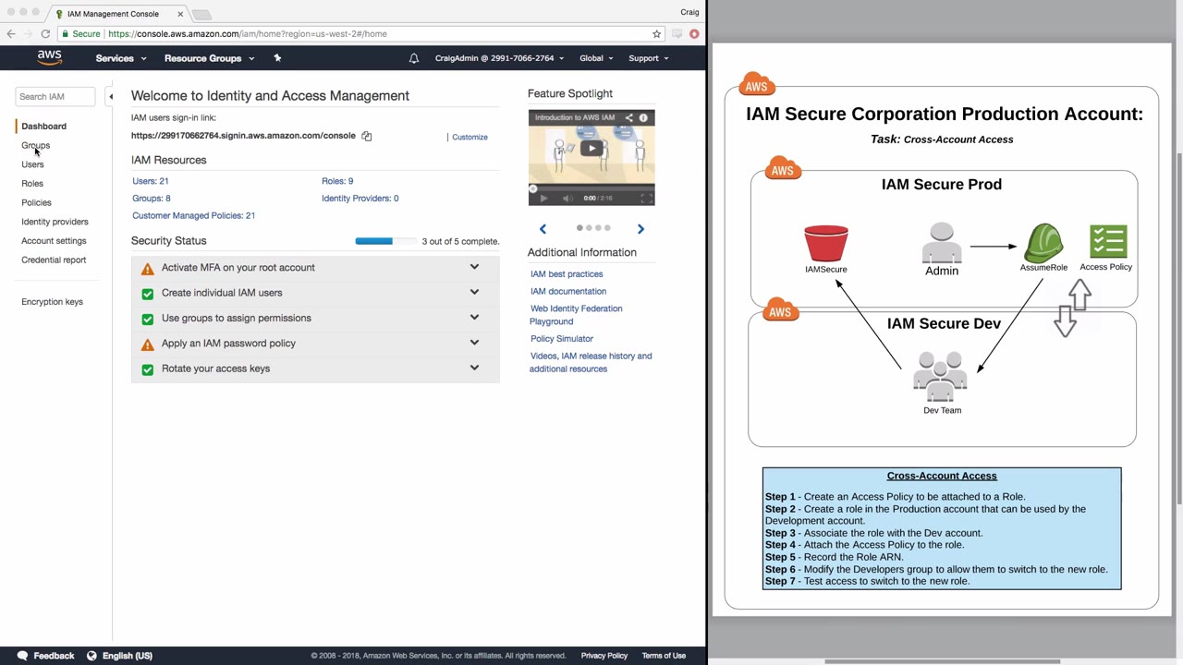
Task: Share the Introduction to AWS IAM video
Action: (628, 118)
